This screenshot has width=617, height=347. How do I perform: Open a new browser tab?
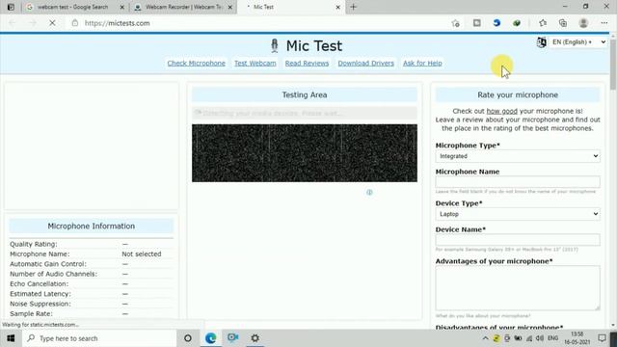tap(353, 7)
